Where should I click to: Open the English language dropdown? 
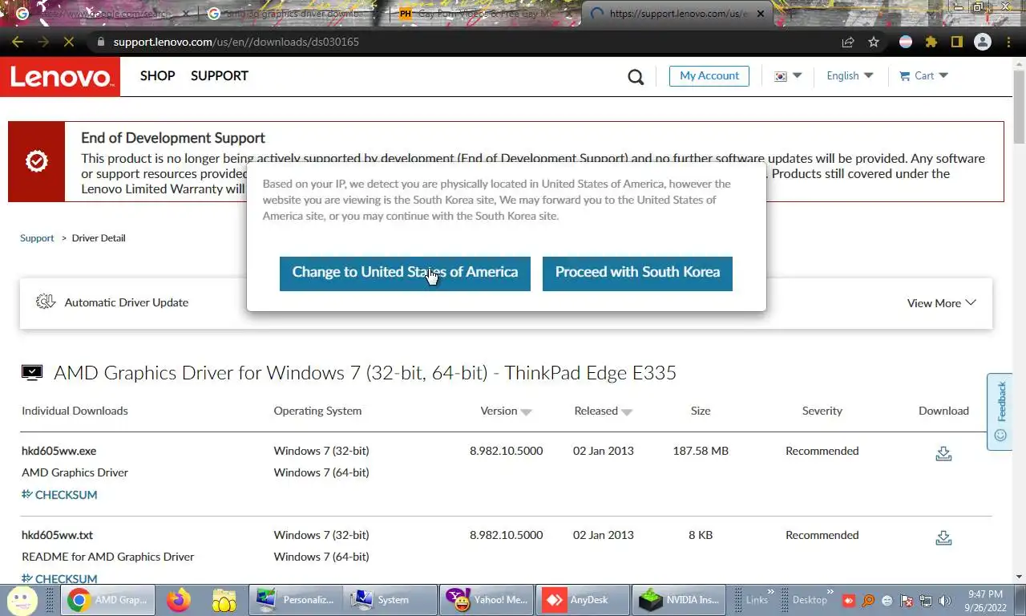(850, 75)
